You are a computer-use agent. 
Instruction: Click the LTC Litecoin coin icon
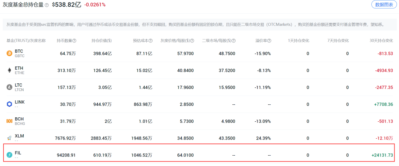(x=9, y=87)
